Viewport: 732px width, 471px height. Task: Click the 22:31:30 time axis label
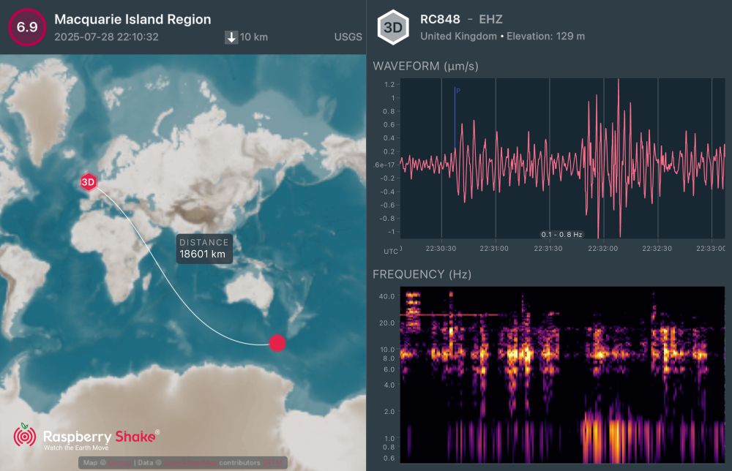click(548, 249)
